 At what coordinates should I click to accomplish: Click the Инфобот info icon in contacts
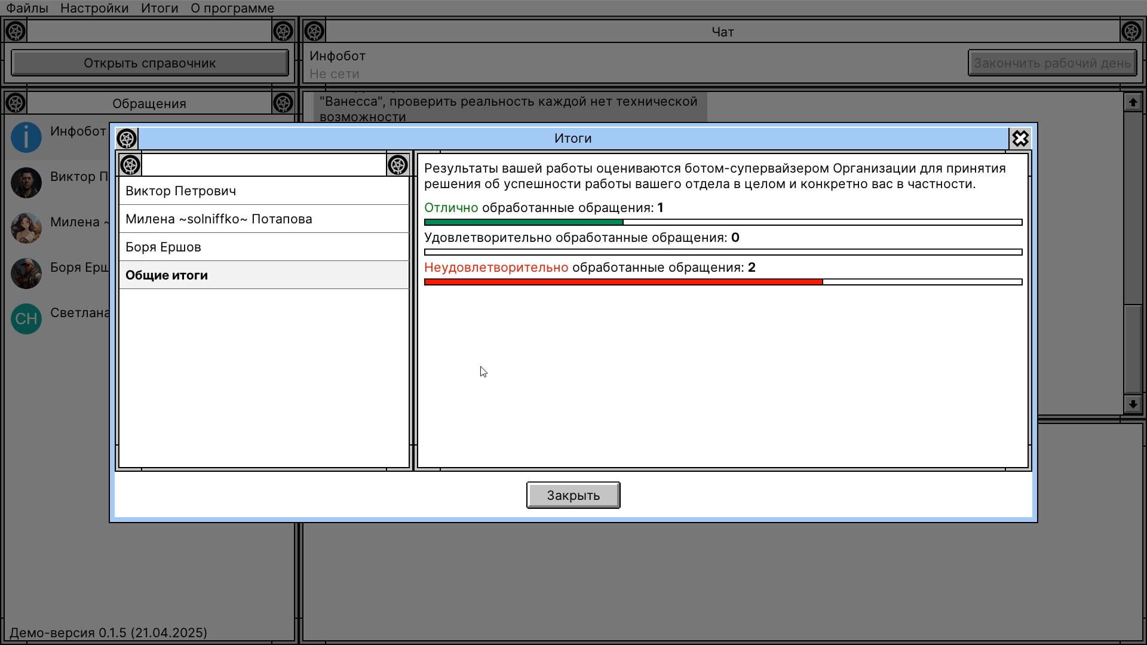tap(26, 137)
